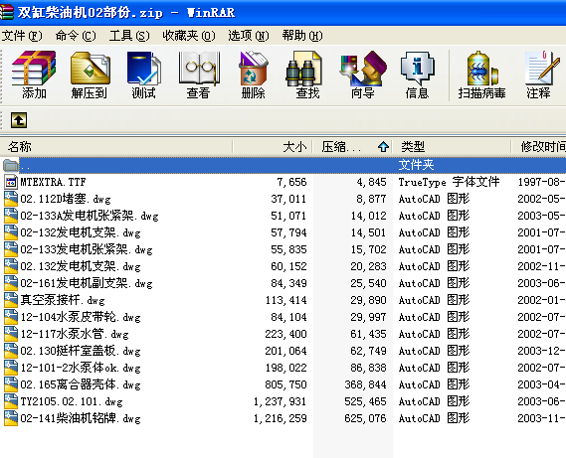This screenshot has height=458, width=566.
Task: Sort by Modified (修改时间) column header
Action: coord(539,147)
